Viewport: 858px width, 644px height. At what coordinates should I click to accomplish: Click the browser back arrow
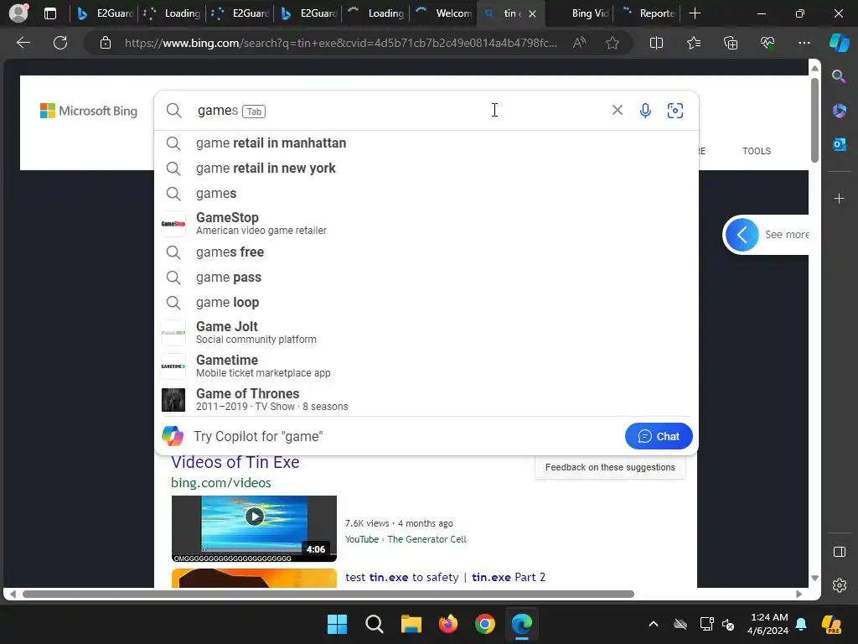point(23,43)
